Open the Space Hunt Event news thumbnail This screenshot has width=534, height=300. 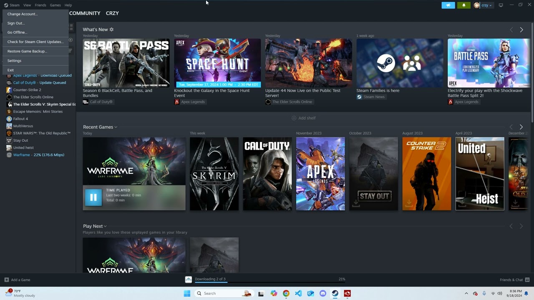[217, 63]
